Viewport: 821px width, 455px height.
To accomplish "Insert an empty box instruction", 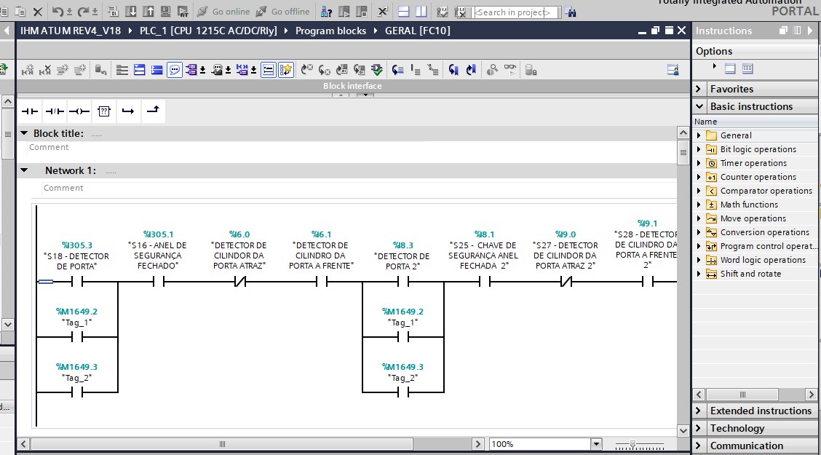I will (104, 111).
